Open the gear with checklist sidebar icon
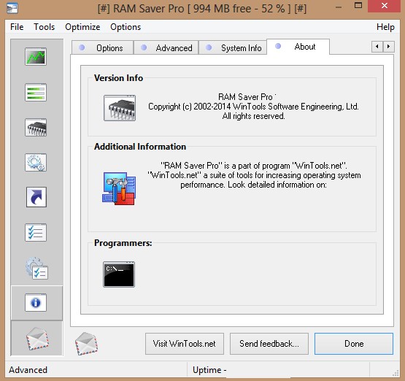The width and height of the screenshot is (405, 381). click(x=36, y=268)
